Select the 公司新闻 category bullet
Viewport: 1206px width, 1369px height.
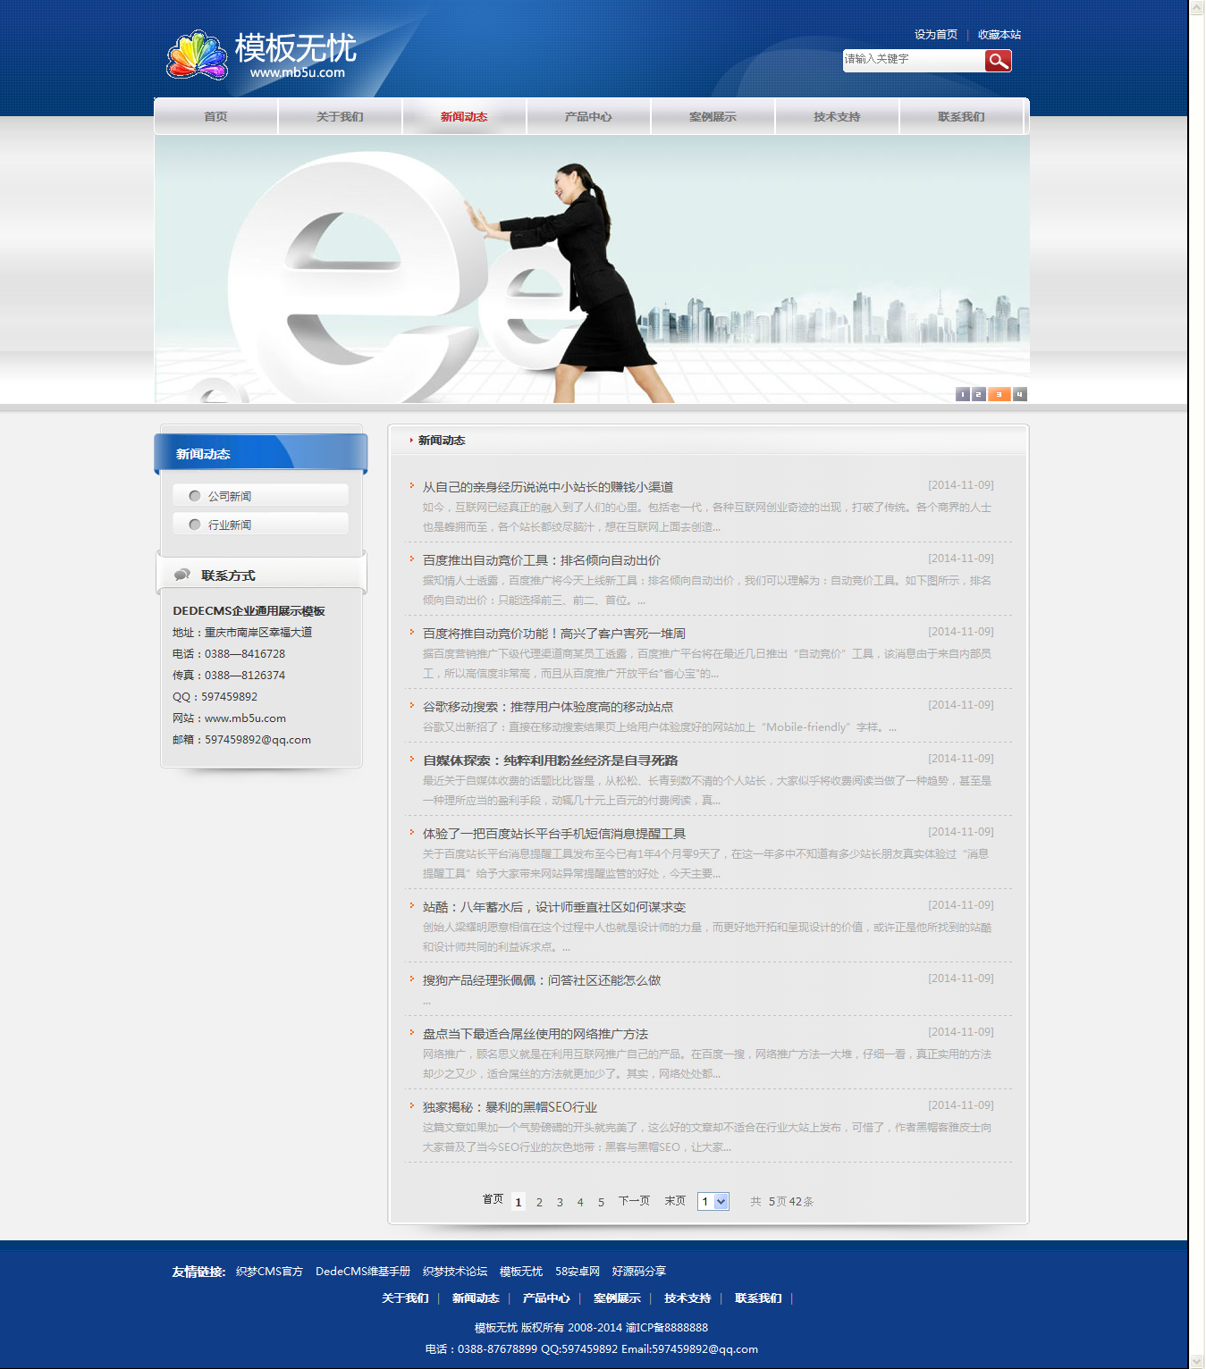195,496
